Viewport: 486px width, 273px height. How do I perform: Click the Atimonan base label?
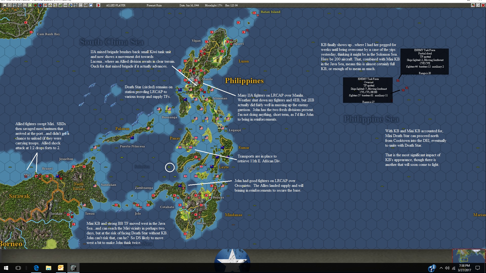coord(220,98)
